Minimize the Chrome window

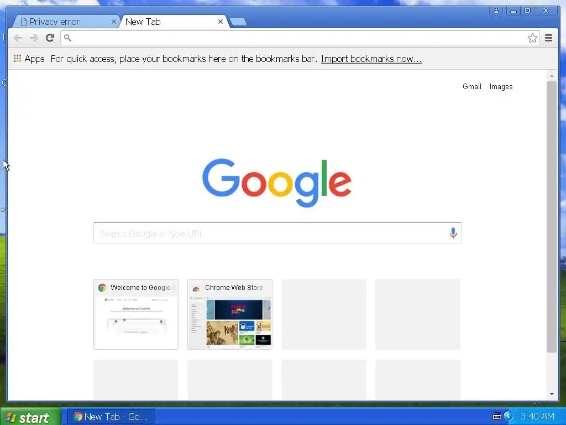[513, 11]
